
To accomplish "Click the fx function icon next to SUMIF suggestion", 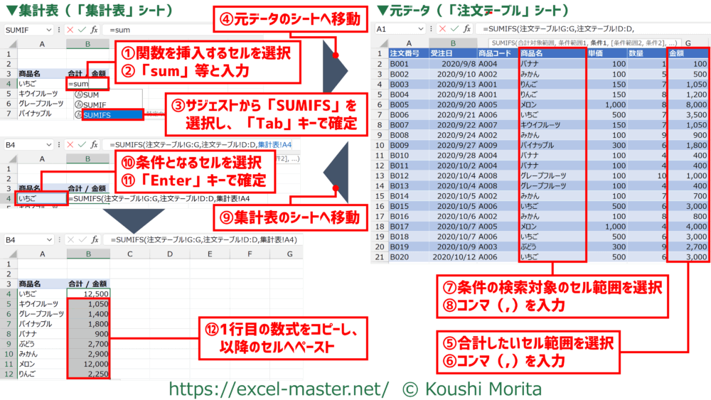I will click(x=77, y=104).
